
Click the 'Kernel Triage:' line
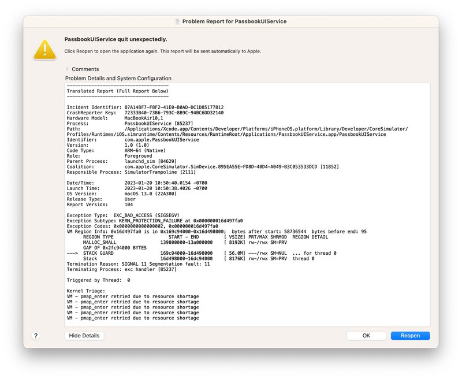(x=85, y=291)
